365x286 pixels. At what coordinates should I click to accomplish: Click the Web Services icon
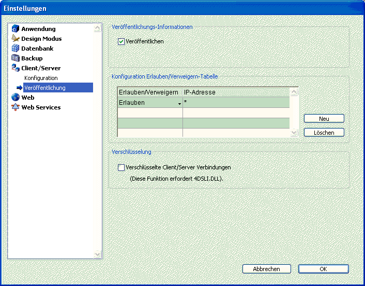[16, 107]
